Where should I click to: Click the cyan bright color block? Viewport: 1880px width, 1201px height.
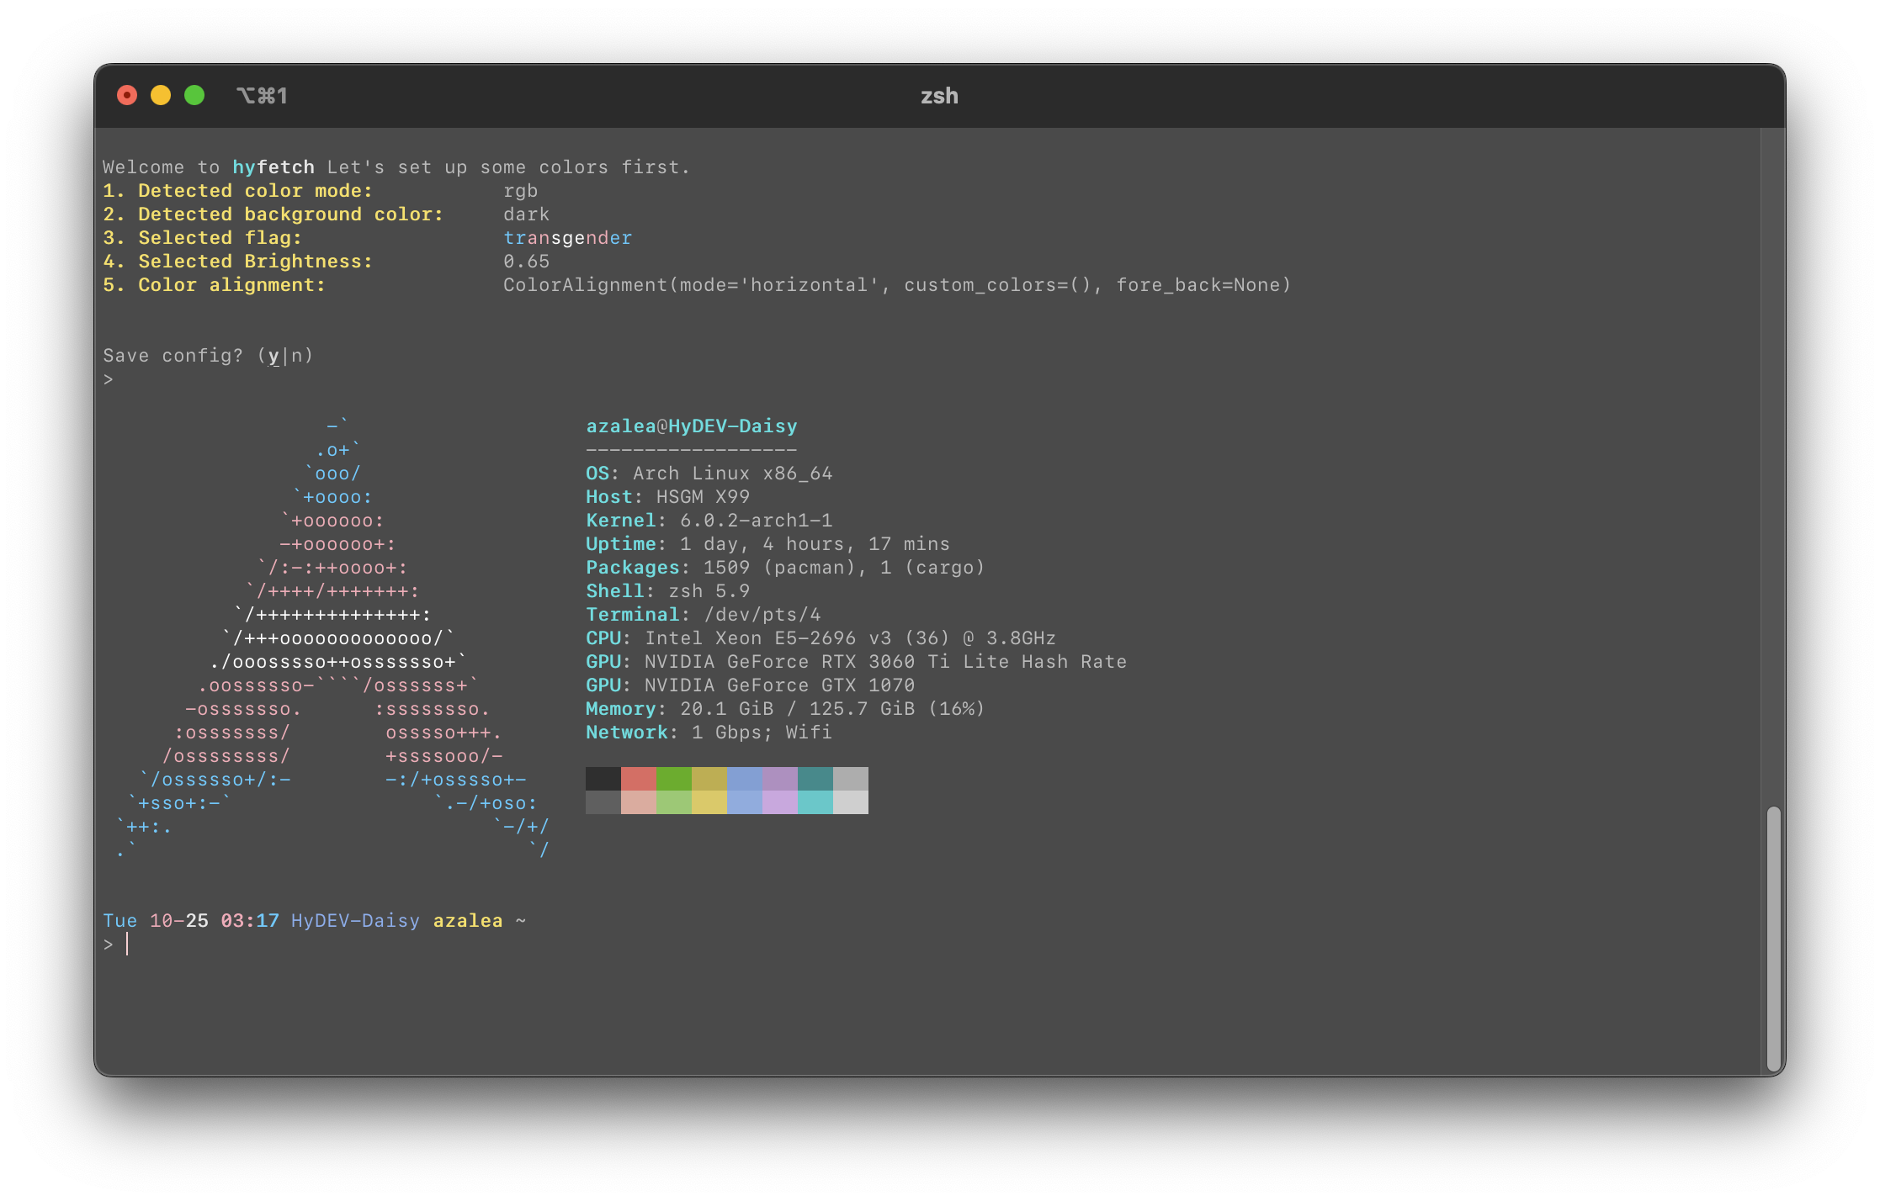[x=815, y=802]
